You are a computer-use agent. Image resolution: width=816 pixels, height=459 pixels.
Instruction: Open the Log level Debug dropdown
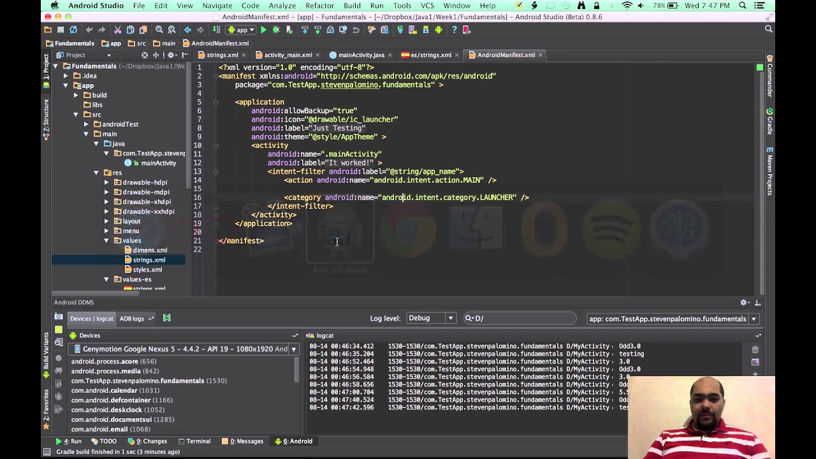pos(431,318)
